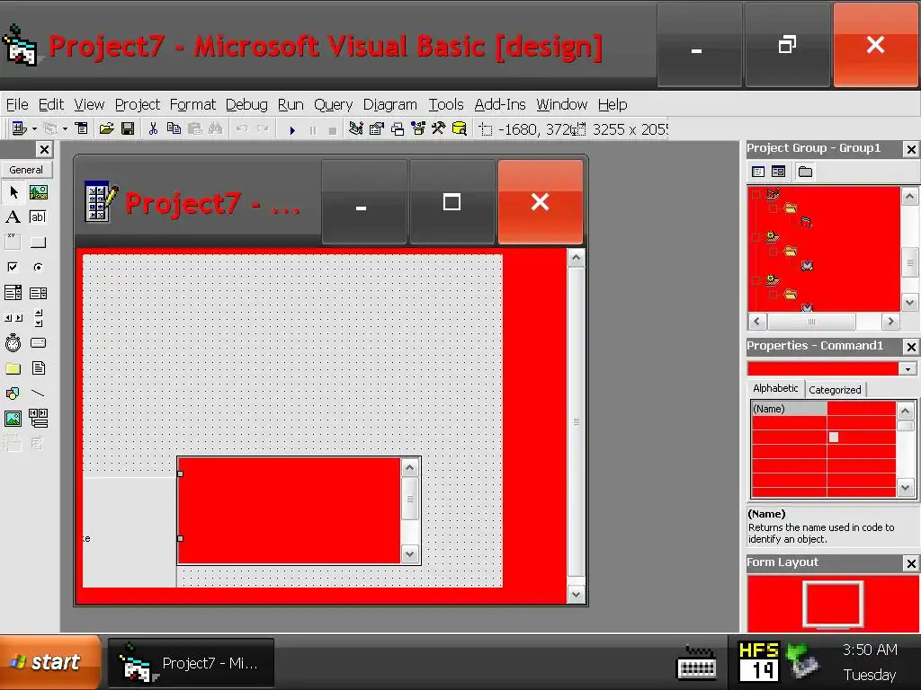Select the CommandButton control tool
This screenshot has width=921, height=690.
point(38,242)
